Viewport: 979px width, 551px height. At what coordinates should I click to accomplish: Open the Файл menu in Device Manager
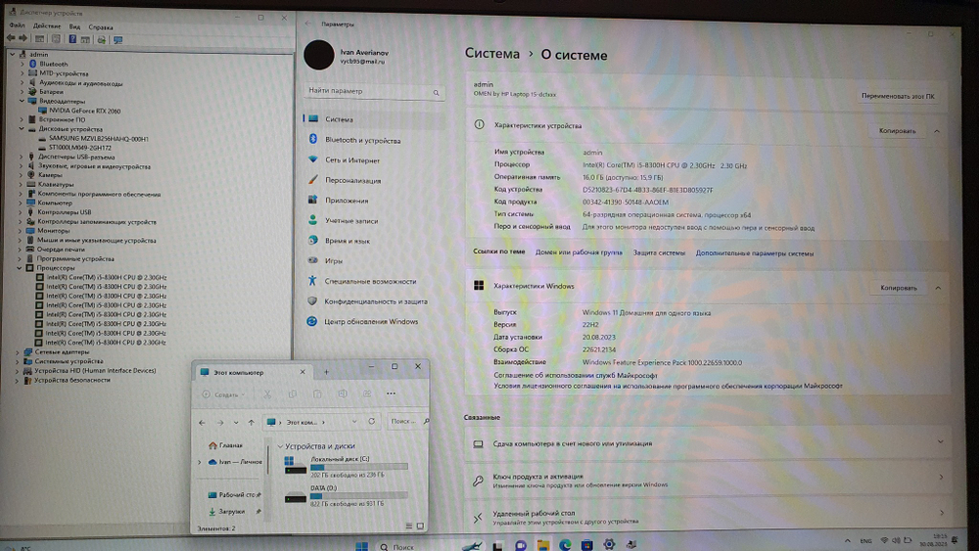[17, 25]
